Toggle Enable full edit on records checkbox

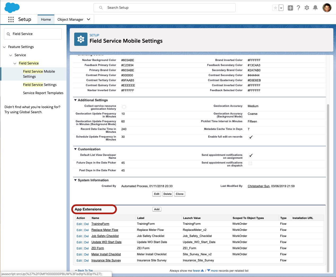pos(251,137)
